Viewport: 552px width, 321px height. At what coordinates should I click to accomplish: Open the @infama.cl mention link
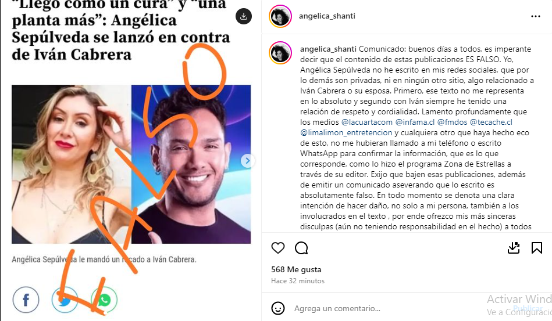[415, 122]
